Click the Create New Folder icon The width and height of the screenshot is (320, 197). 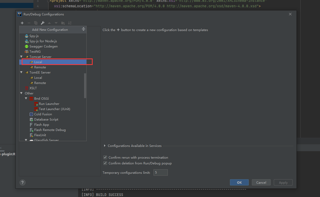tap(63, 23)
